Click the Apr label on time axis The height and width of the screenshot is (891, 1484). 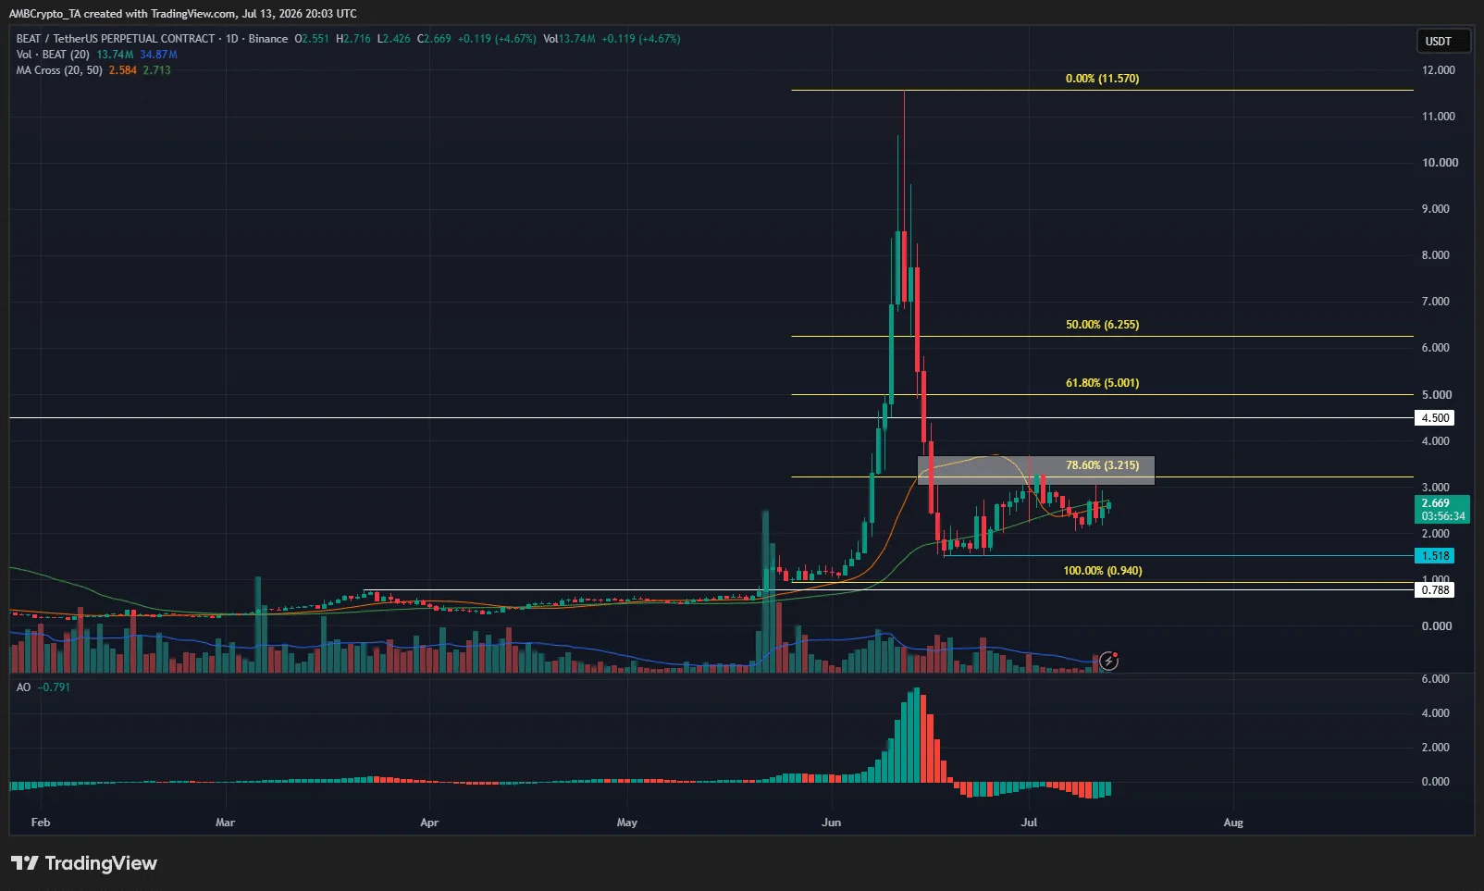click(428, 823)
